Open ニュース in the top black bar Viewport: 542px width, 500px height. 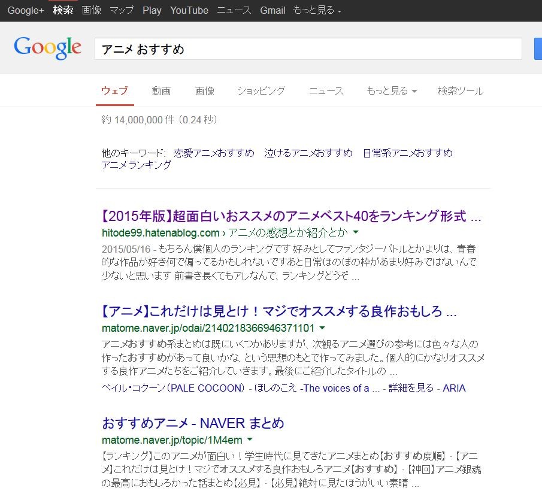point(234,10)
